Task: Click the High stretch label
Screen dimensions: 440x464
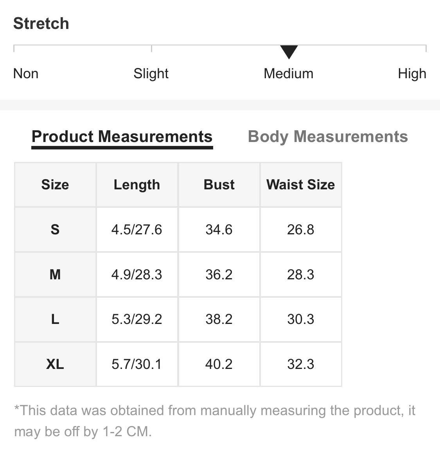Action: (x=412, y=74)
